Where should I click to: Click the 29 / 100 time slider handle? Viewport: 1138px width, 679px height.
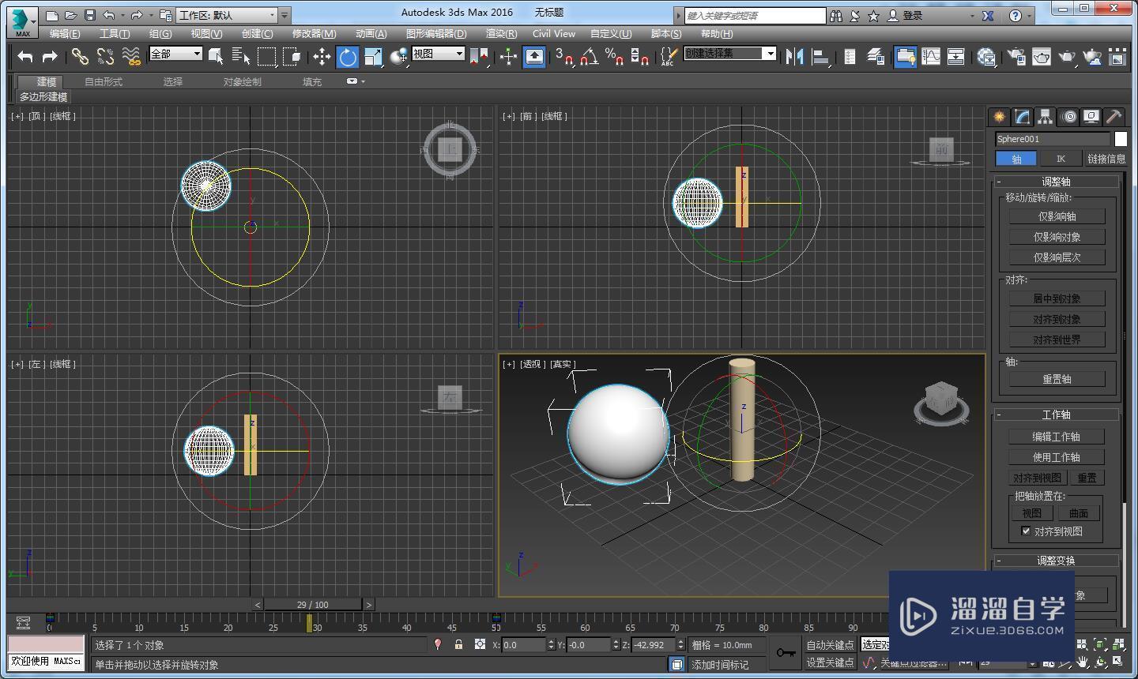point(313,605)
